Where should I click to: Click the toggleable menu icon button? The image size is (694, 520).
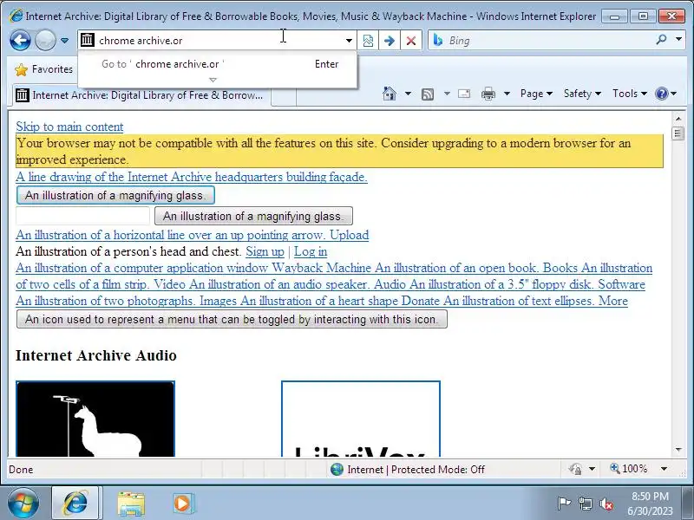tap(232, 319)
